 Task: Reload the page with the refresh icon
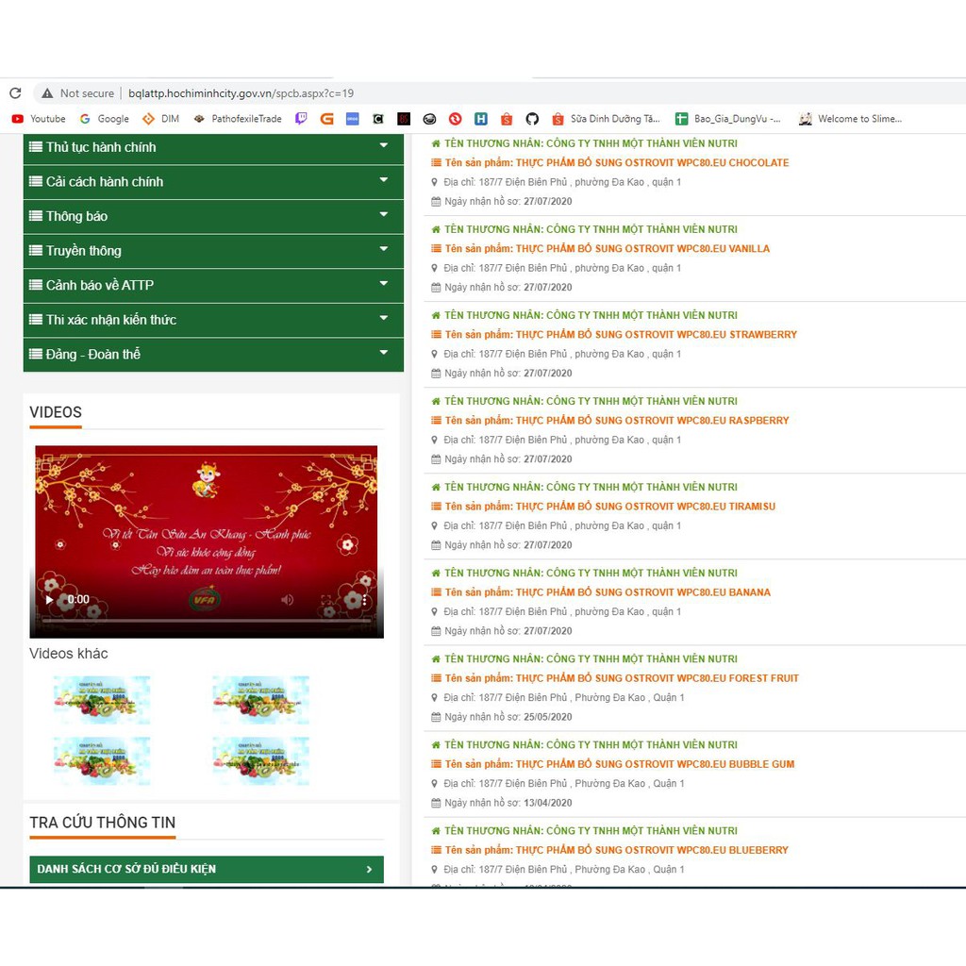click(15, 93)
